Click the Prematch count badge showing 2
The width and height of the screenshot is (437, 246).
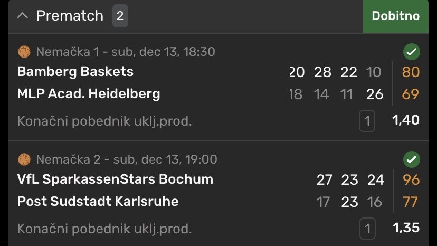120,16
